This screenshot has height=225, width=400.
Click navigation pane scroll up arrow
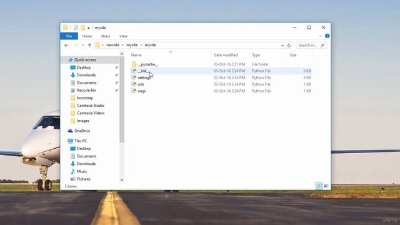pos(122,54)
